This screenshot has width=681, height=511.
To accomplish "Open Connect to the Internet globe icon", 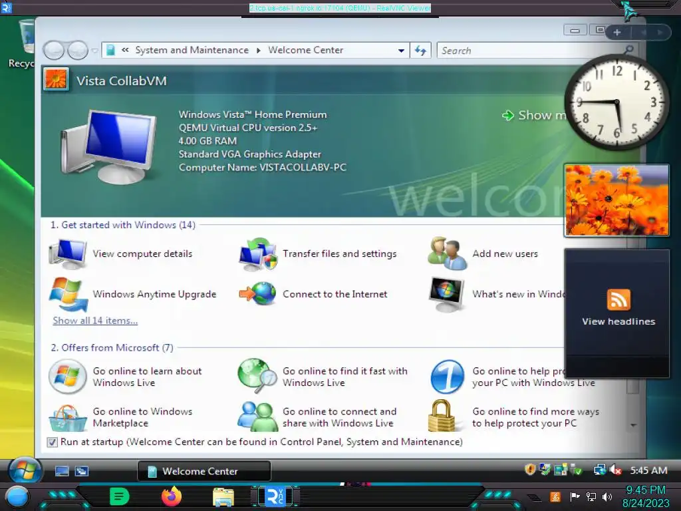I will point(257,293).
